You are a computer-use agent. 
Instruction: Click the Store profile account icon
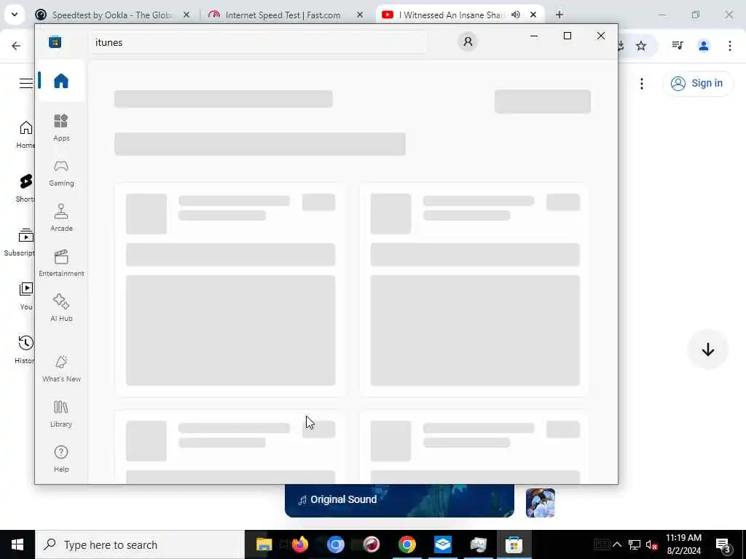click(x=468, y=41)
